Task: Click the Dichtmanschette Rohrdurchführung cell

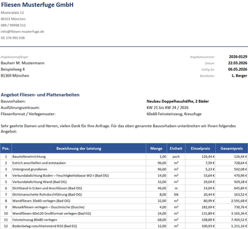Action: coord(79,194)
